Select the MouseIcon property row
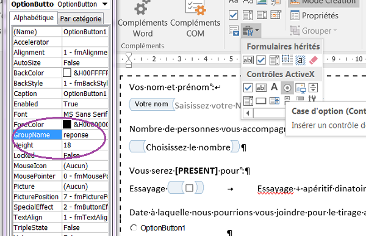Image resolution: width=366 pixels, height=236 pixels. 60,166
